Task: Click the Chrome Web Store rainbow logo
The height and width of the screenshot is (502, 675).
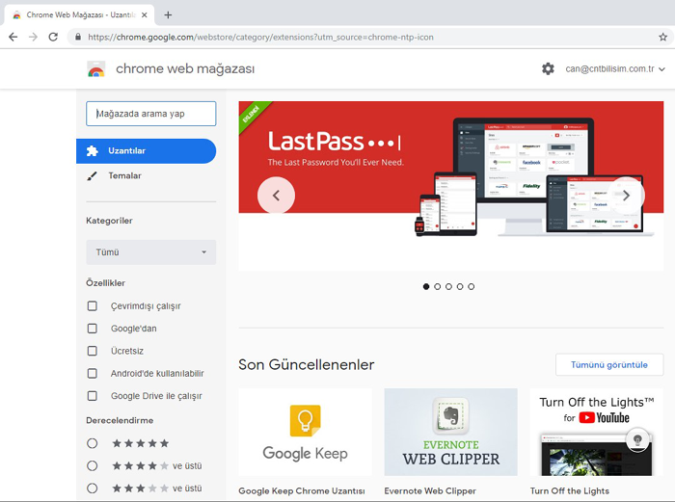Action: [x=96, y=68]
